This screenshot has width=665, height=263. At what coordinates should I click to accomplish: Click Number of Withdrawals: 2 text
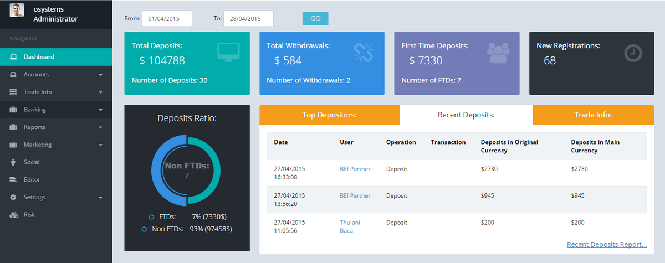[x=309, y=81]
